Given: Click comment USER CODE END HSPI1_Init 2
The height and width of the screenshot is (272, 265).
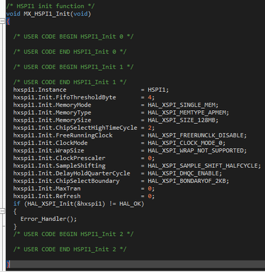Looking at the screenshot, I should tap(70, 250).
